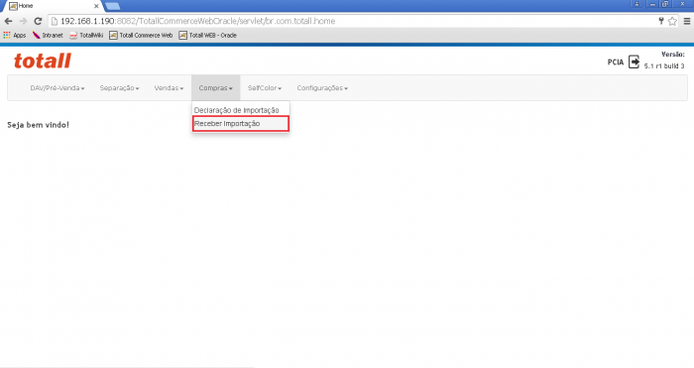Expand the DAV/Pré-Venda menu

tap(58, 88)
